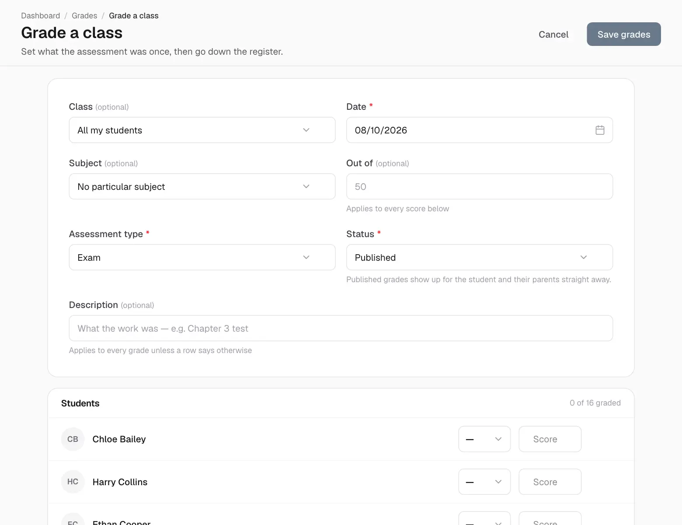The height and width of the screenshot is (525, 682).
Task: Open the Class dropdown showing All my students
Action: [202, 130]
